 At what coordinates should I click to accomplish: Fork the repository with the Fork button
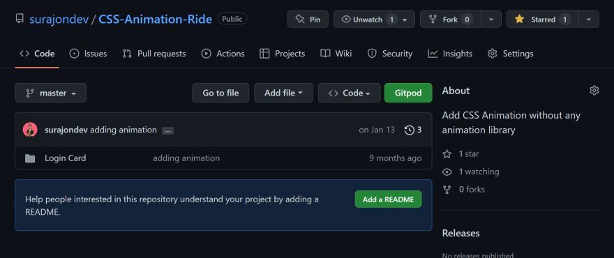point(451,20)
